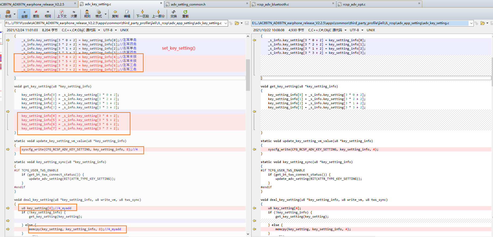Viewport: 493px width, 237px height.
Task: Expand the left file path history dropdown
Action: 226,23
